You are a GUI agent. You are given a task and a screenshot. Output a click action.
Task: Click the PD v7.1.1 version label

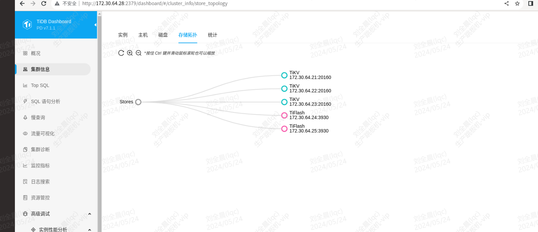click(46, 28)
